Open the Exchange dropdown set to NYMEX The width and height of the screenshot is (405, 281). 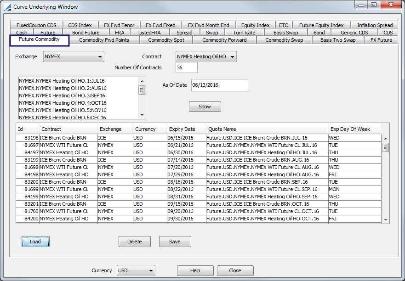tap(74, 56)
